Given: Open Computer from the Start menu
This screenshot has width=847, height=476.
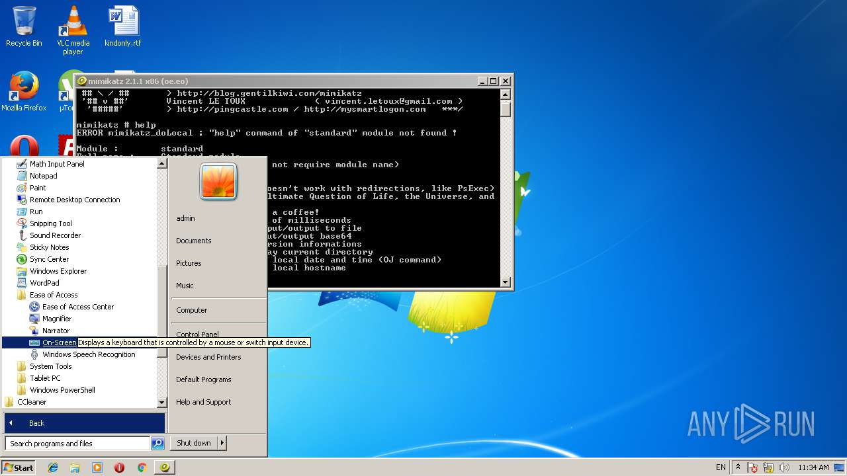Looking at the screenshot, I should (x=191, y=310).
